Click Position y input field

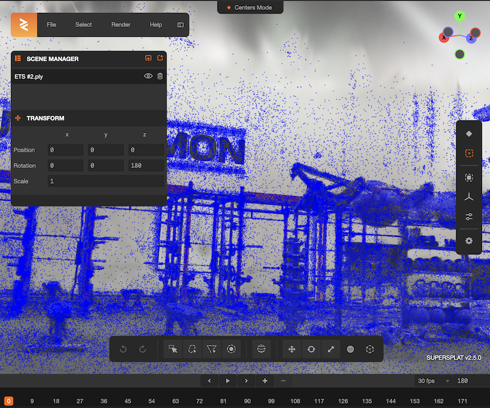pos(105,150)
